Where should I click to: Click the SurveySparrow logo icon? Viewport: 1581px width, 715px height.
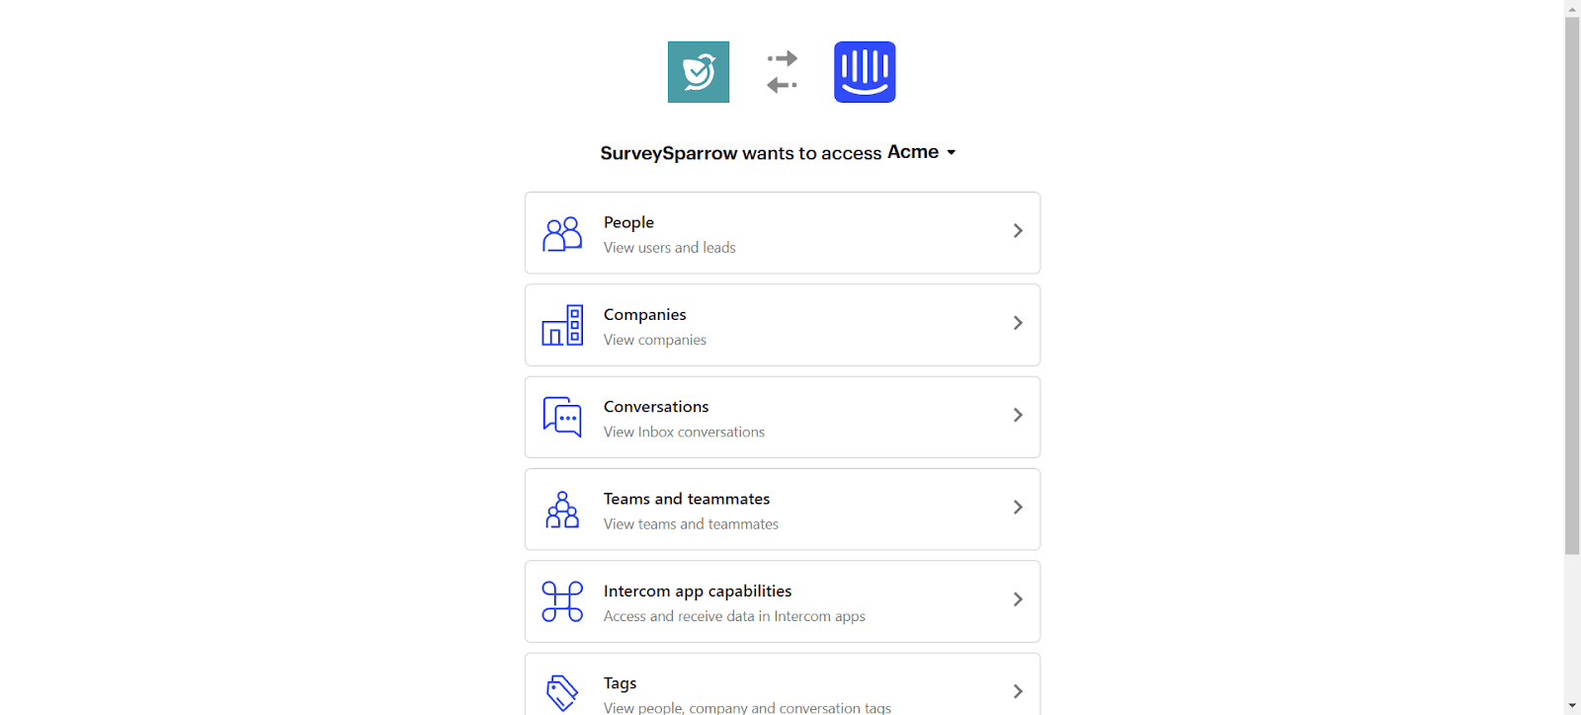pos(699,72)
